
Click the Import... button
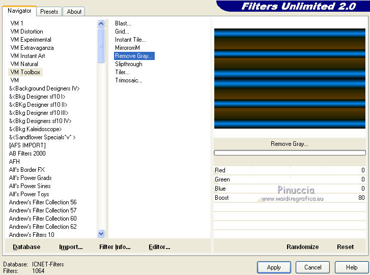(x=71, y=247)
